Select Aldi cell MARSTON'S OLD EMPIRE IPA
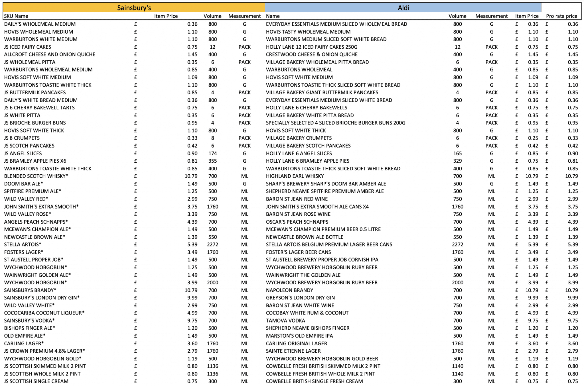This screenshot has height=386, width=584. coord(299,336)
